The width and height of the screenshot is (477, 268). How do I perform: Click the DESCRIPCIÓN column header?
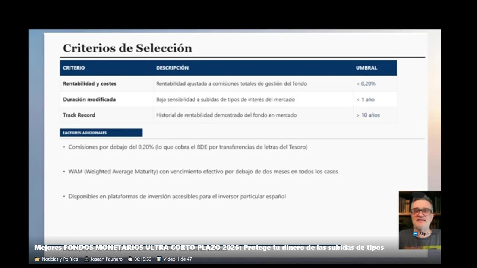tap(172, 68)
